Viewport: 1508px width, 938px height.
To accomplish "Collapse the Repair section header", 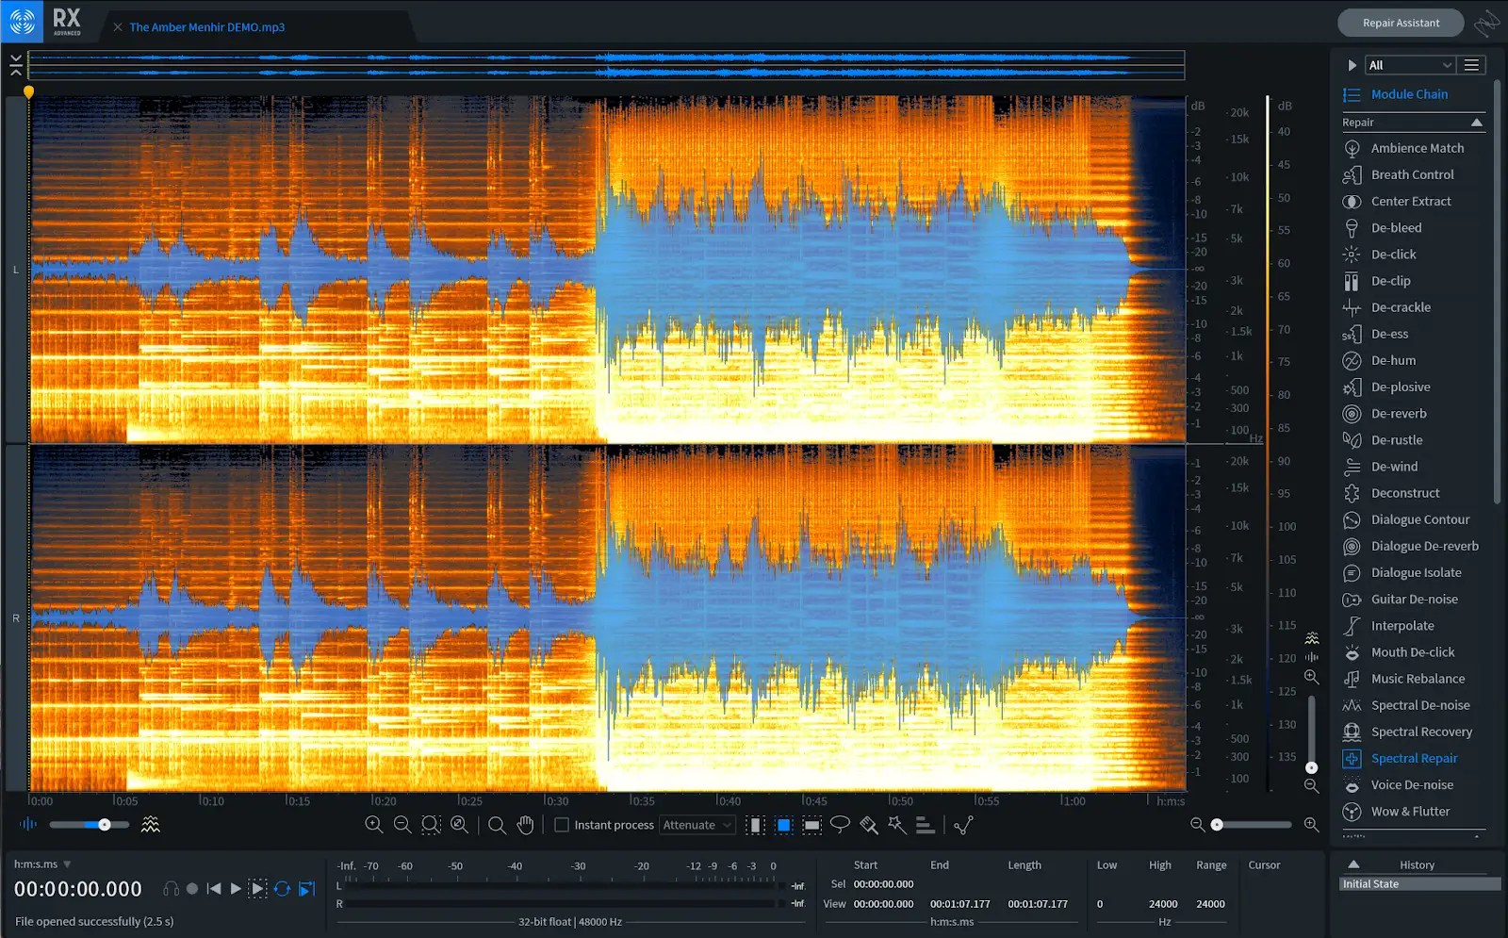I will coord(1477,122).
